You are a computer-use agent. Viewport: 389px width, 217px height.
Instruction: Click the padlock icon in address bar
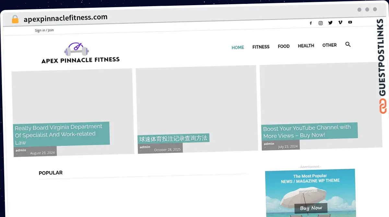click(x=15, y=19)
